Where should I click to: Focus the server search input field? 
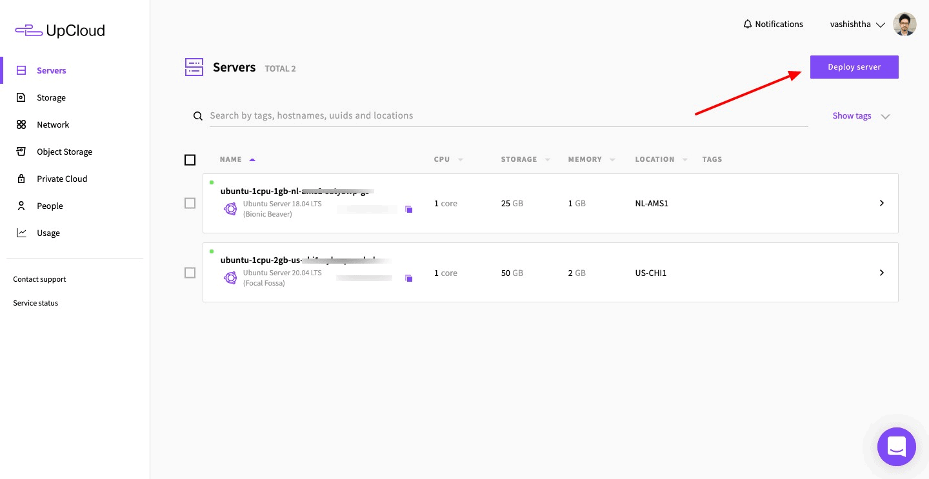(x=503, y=116)
